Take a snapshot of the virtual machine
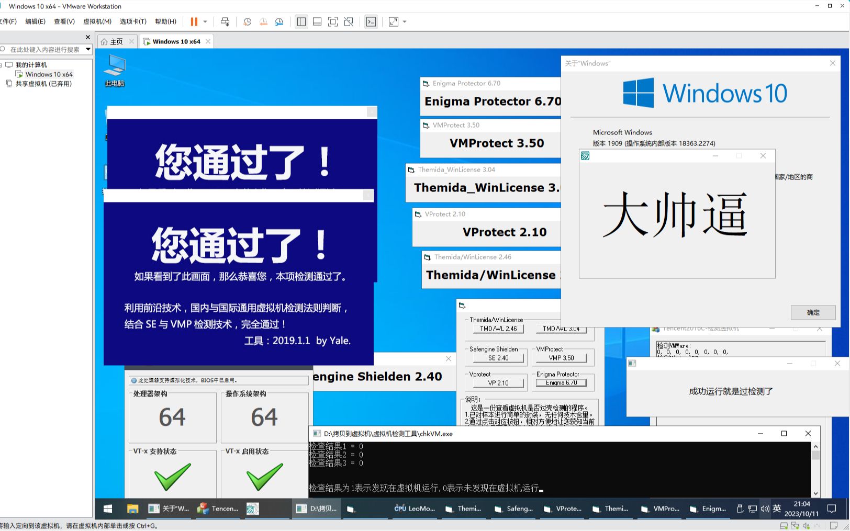The image size is (850, 531). pyautogui.click(x=247, y=21)
